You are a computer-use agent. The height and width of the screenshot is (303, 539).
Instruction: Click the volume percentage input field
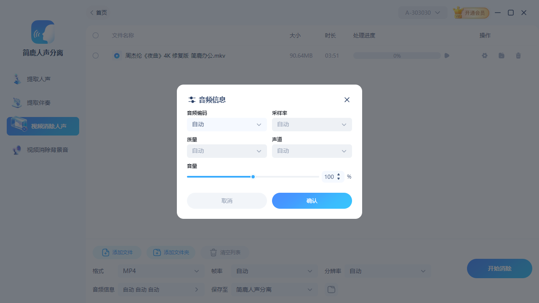pyautogui.click(x=329, y=177)
